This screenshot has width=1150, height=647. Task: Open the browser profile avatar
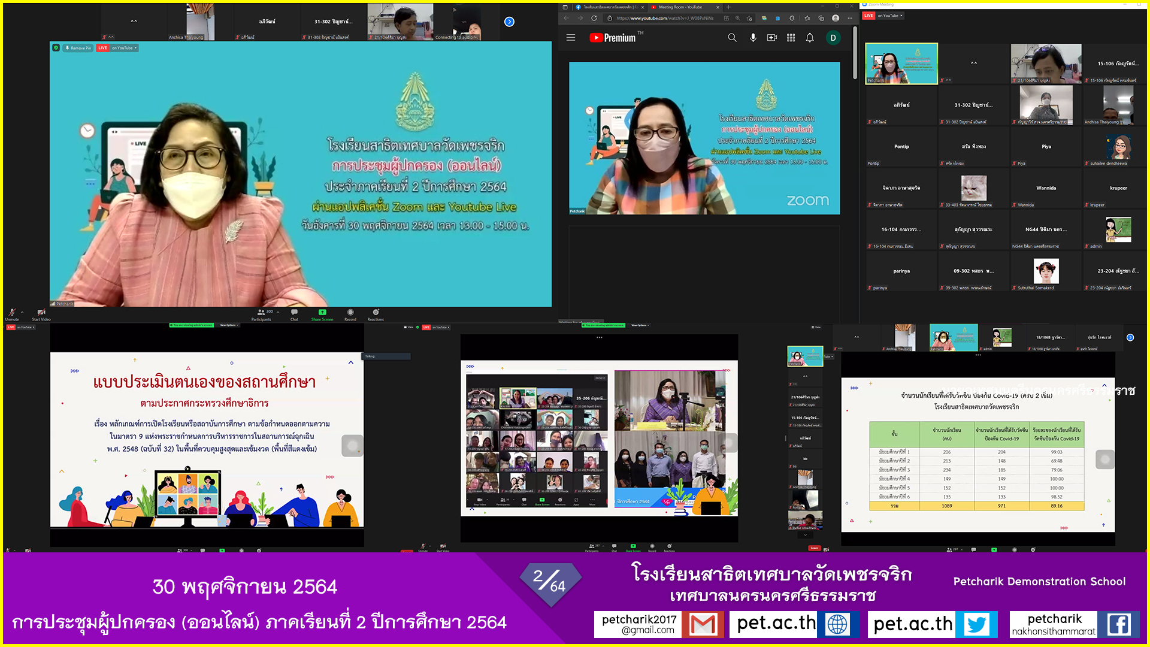(836, 18)
